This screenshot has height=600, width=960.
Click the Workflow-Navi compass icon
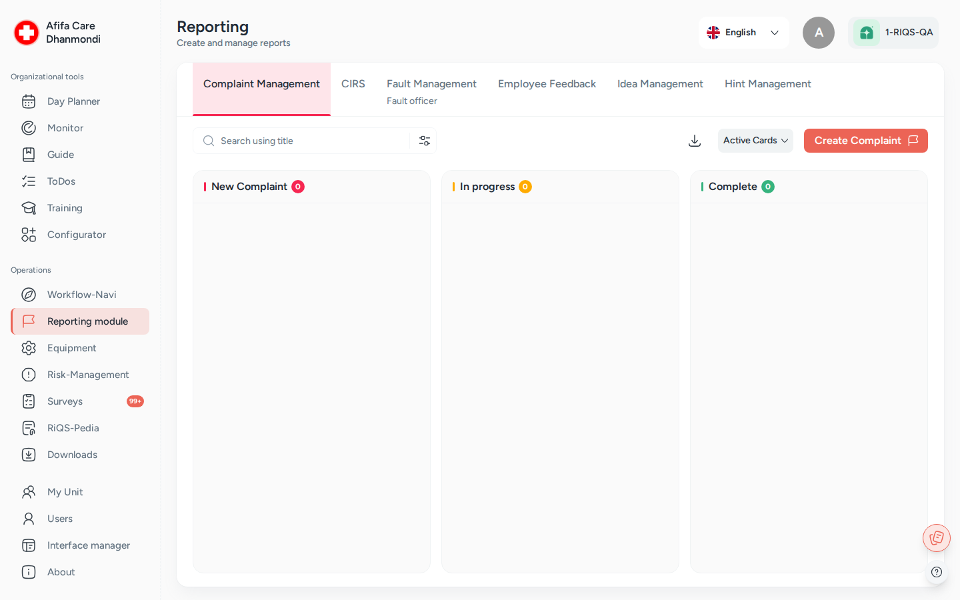pyautogui.click(x=29, y=295)
